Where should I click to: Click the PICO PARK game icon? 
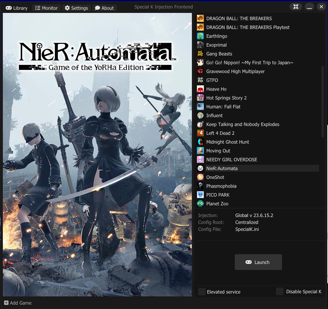point(200,195)
